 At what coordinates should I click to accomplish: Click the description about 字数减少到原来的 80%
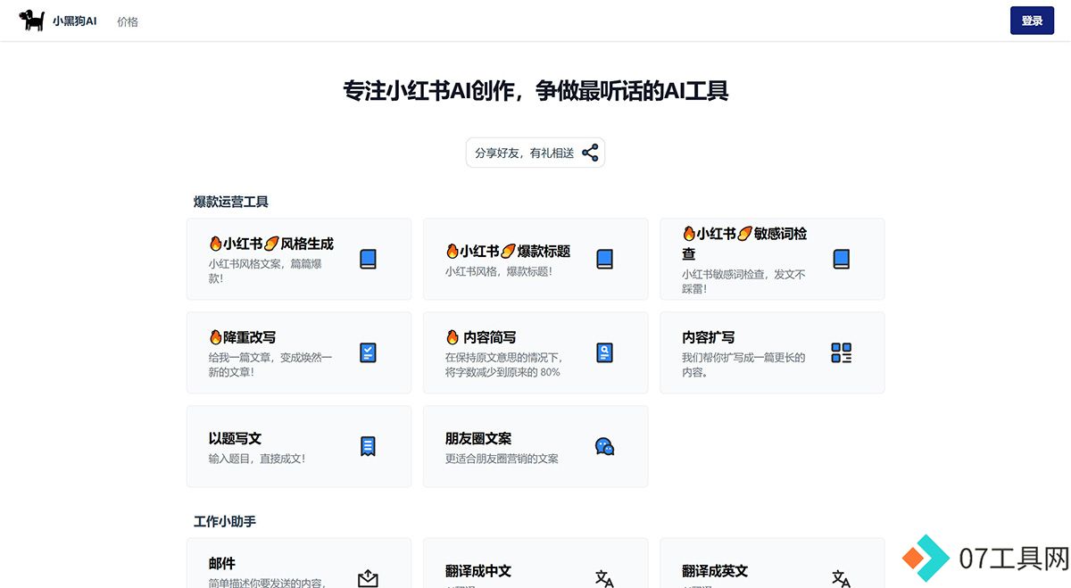click(x=503, y=364)
